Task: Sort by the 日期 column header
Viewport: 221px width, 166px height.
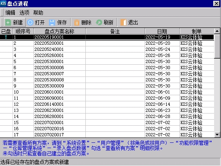Action: [162, 31]
